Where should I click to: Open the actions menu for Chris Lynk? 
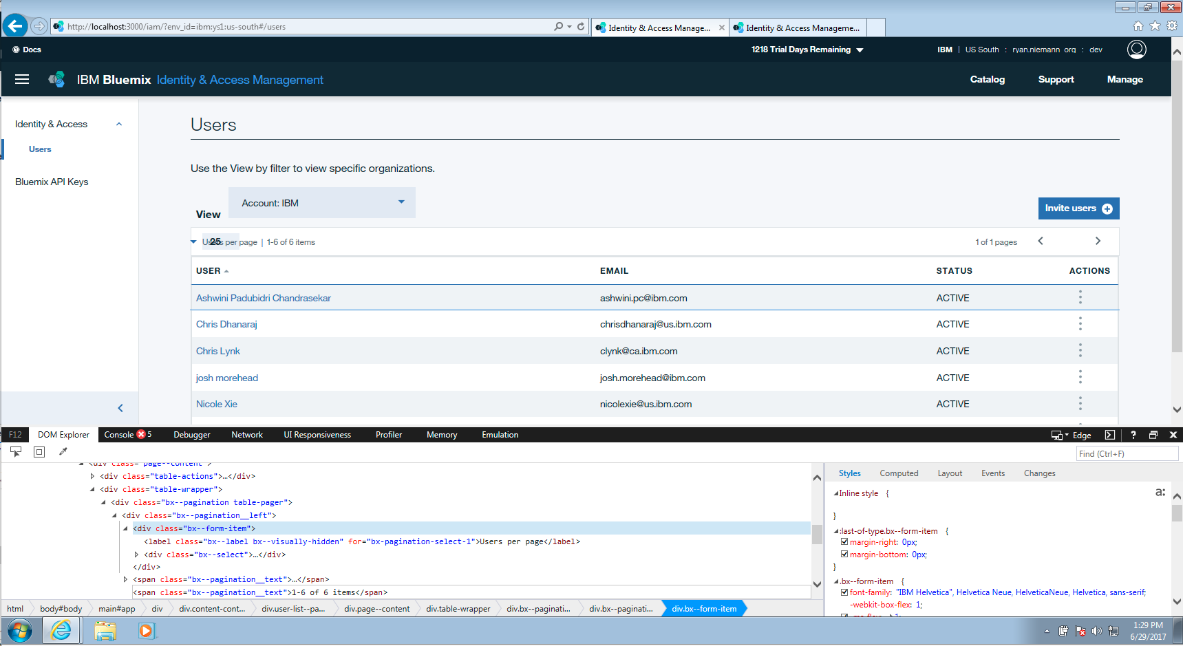pos(1080,351)
